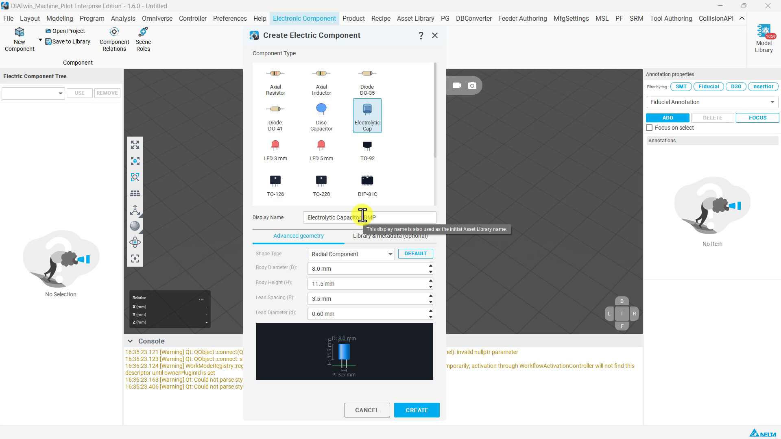The width and height of the screenshot is (781, 439).
Task: Select the TO-220 package
Action: point(321,186)
